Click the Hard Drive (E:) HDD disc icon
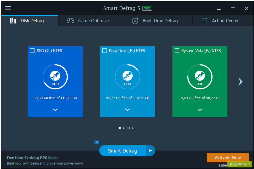254x169 pixels. click(x=128, y=75)
